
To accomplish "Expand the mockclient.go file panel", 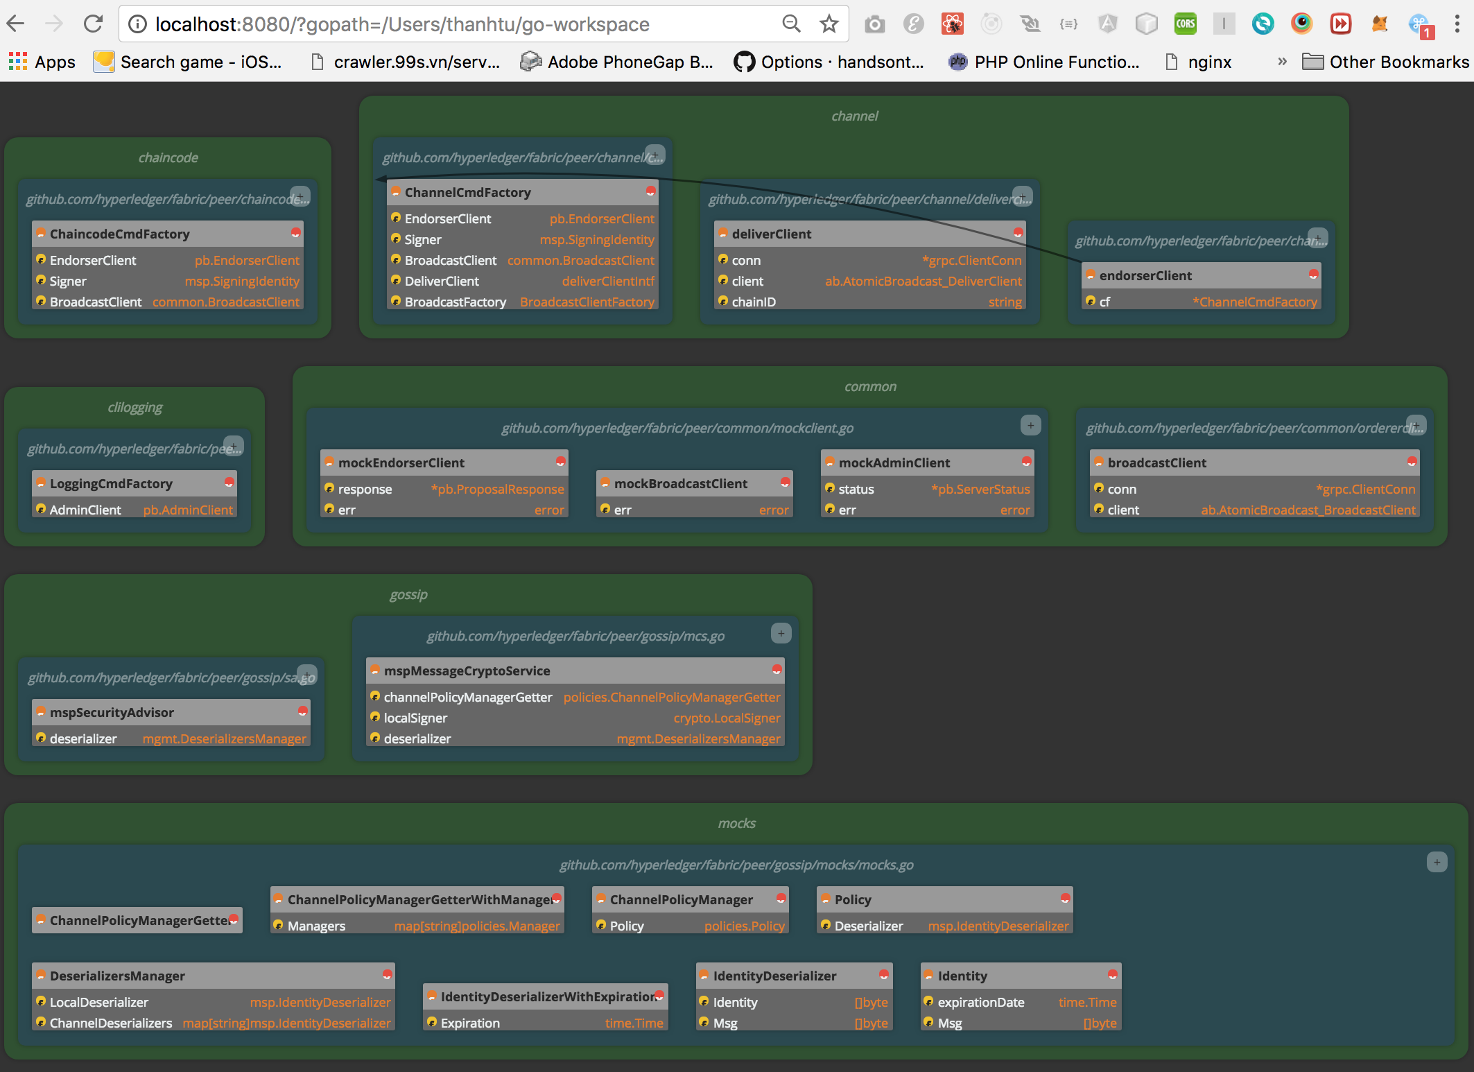I will [x=1030, y=425].
